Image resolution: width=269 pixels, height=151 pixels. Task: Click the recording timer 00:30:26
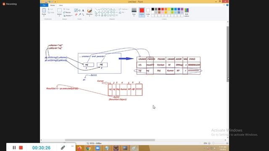[x=41, y=148]
